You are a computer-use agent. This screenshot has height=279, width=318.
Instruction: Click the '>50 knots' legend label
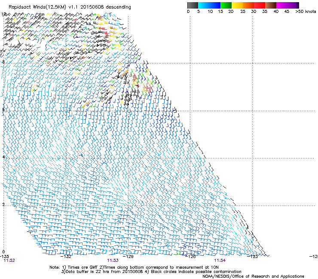tap(306, 12)
